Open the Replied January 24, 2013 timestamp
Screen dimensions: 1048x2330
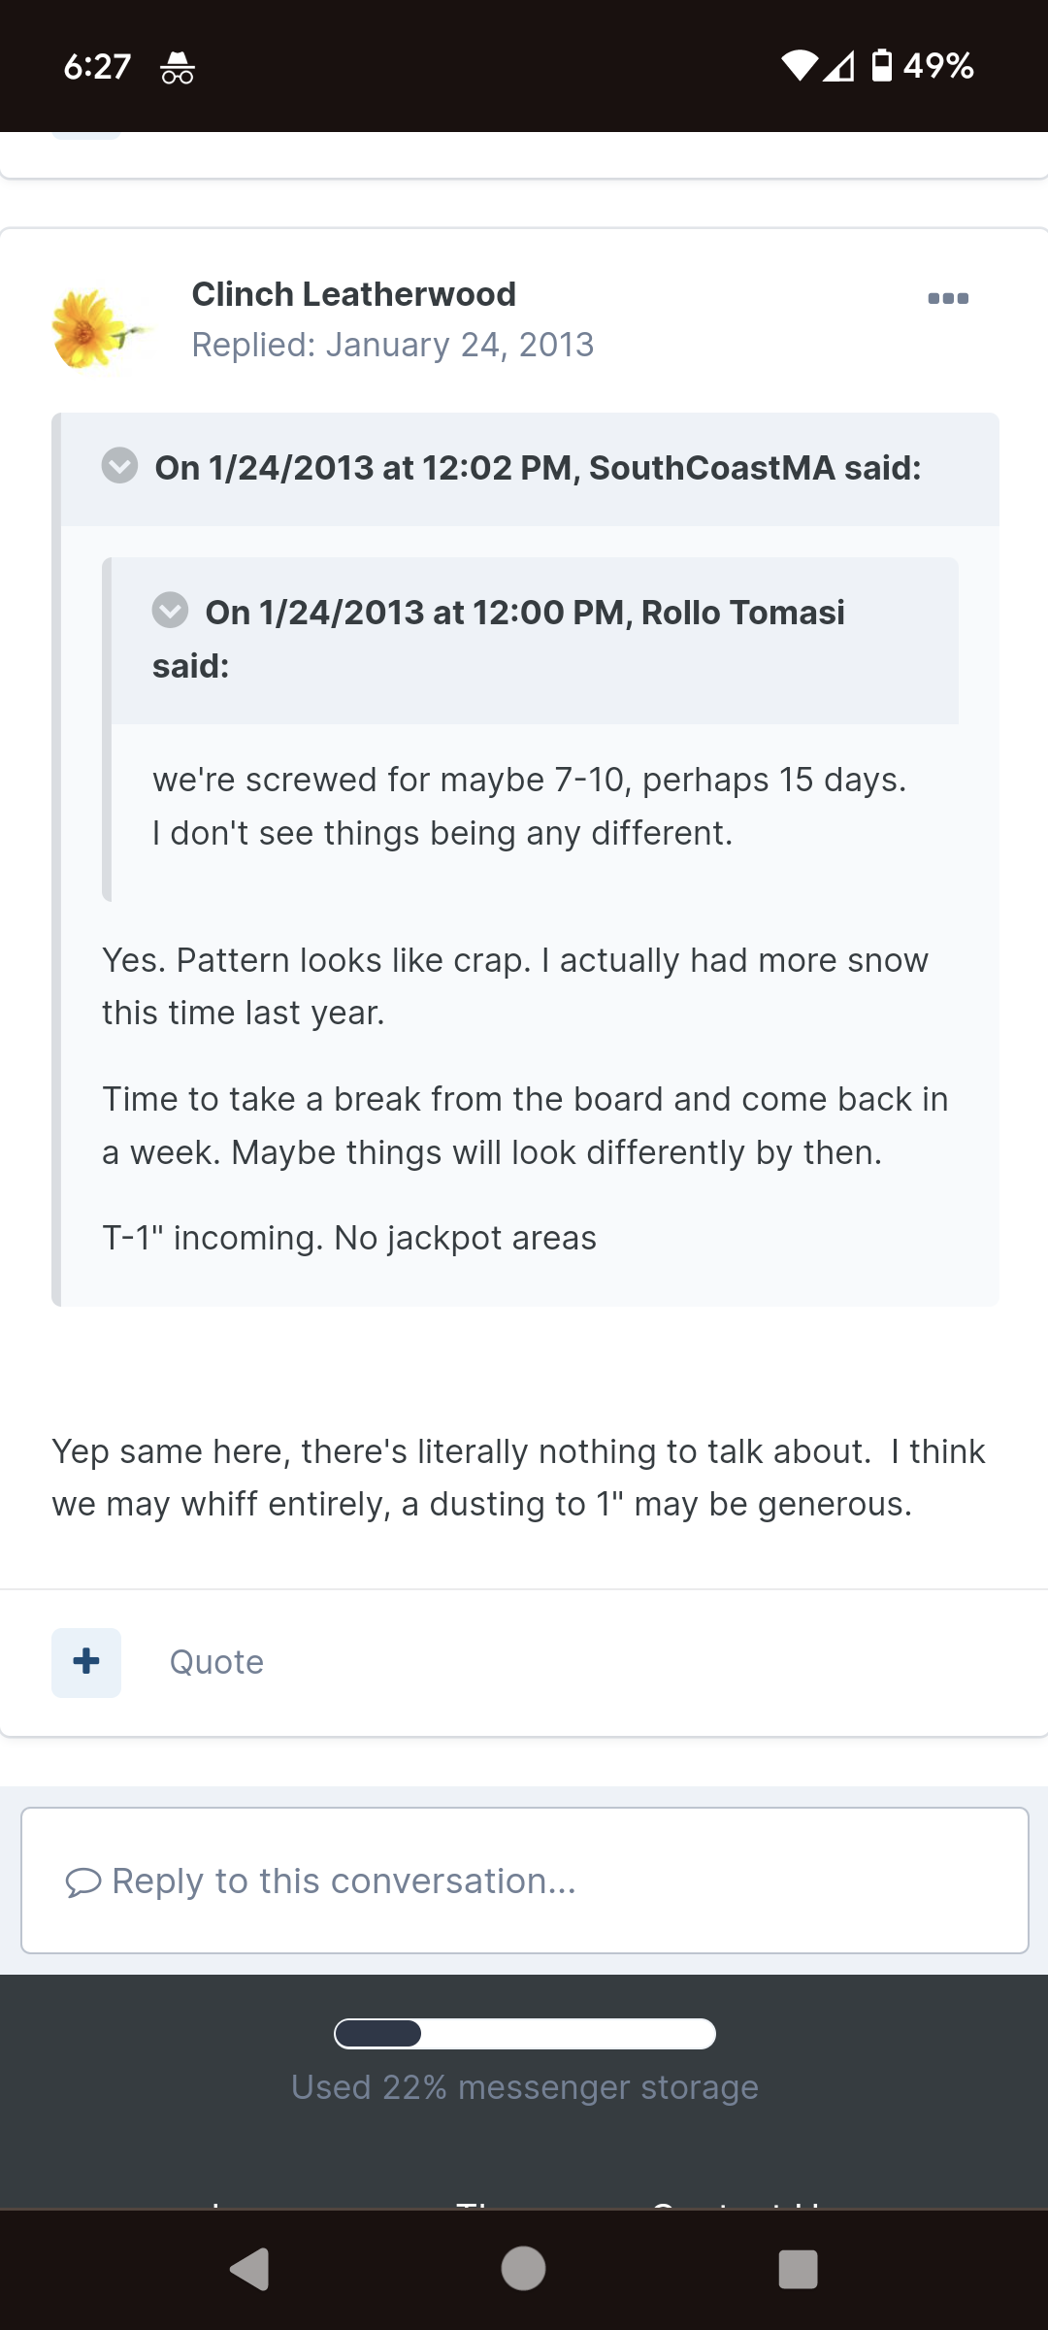[392, 345]
